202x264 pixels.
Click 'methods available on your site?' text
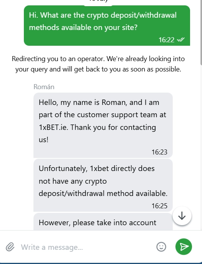point(83,27)
